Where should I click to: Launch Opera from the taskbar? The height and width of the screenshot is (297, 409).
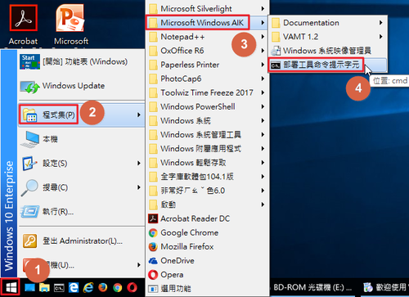(x=133, y=287)
